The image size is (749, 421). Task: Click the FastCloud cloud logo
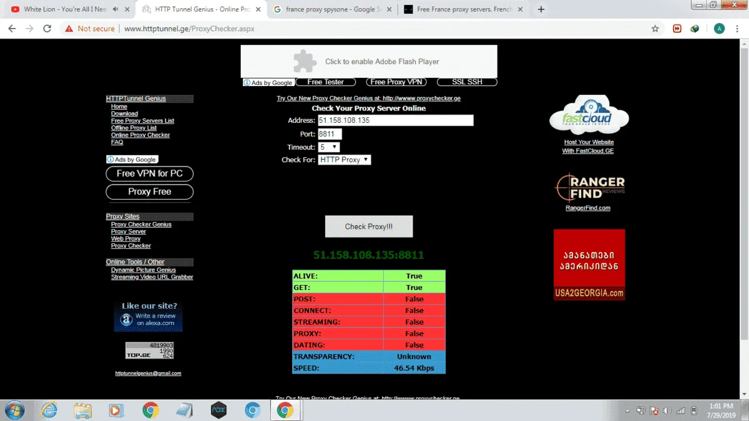click(589, 115)
